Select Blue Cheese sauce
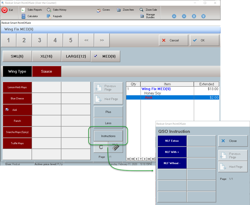 (x=17, y=99)
